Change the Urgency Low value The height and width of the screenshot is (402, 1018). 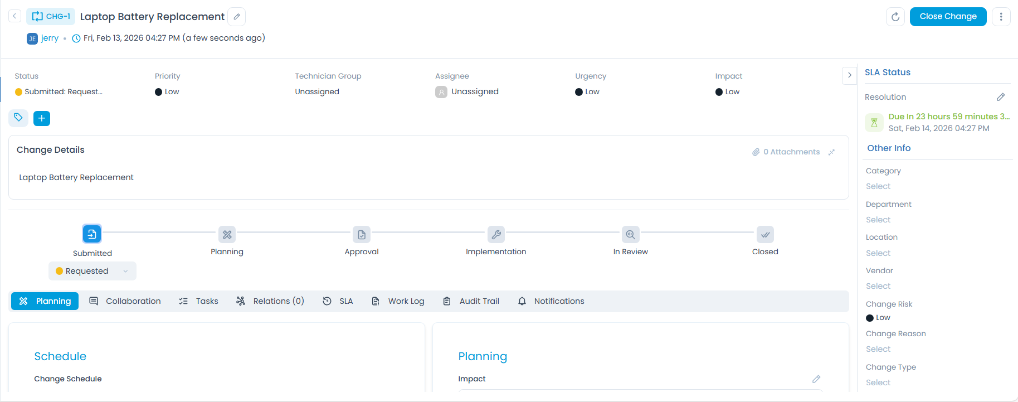click(x=587, y=91)
